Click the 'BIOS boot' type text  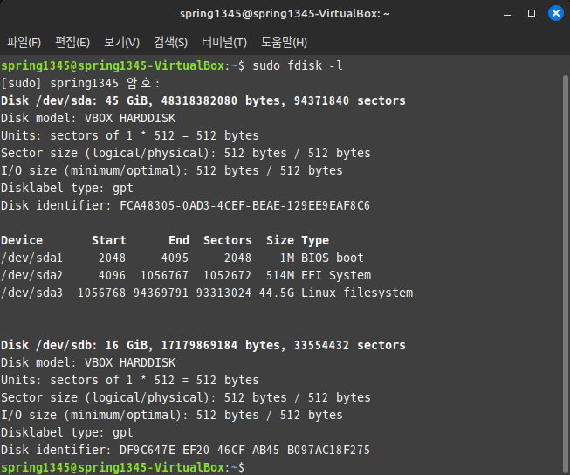333,258
